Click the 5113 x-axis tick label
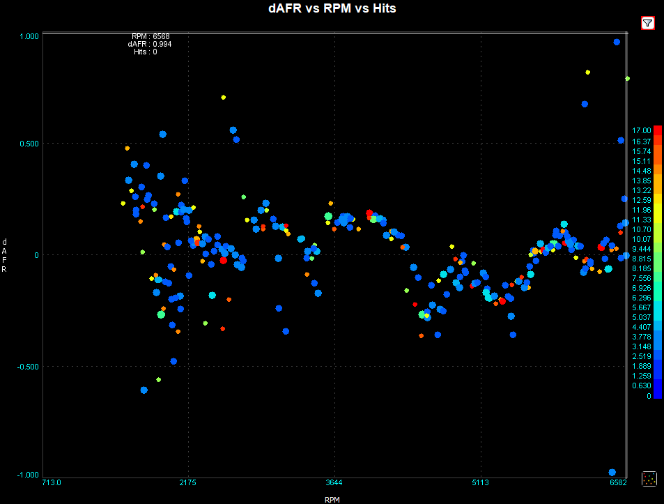 [x=480, y=482]
